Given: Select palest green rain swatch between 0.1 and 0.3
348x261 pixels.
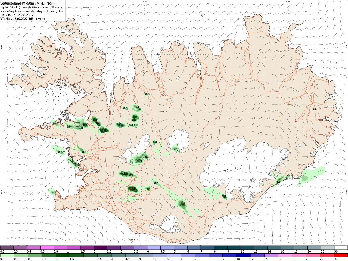Looking at the screenshot, I should 7,255.
